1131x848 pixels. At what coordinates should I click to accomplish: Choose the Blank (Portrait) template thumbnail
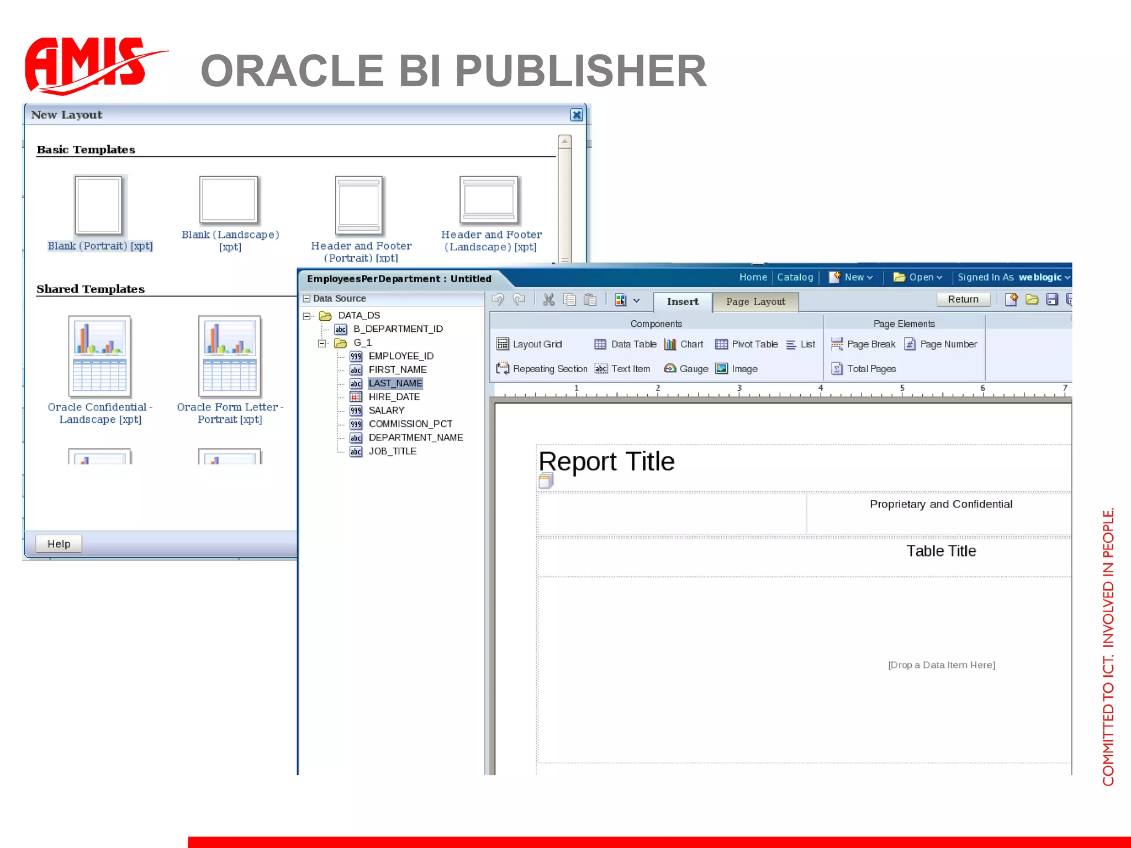pyautogui.click(x=98, y=205)
